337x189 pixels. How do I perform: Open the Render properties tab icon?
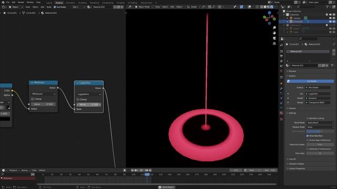281,51
